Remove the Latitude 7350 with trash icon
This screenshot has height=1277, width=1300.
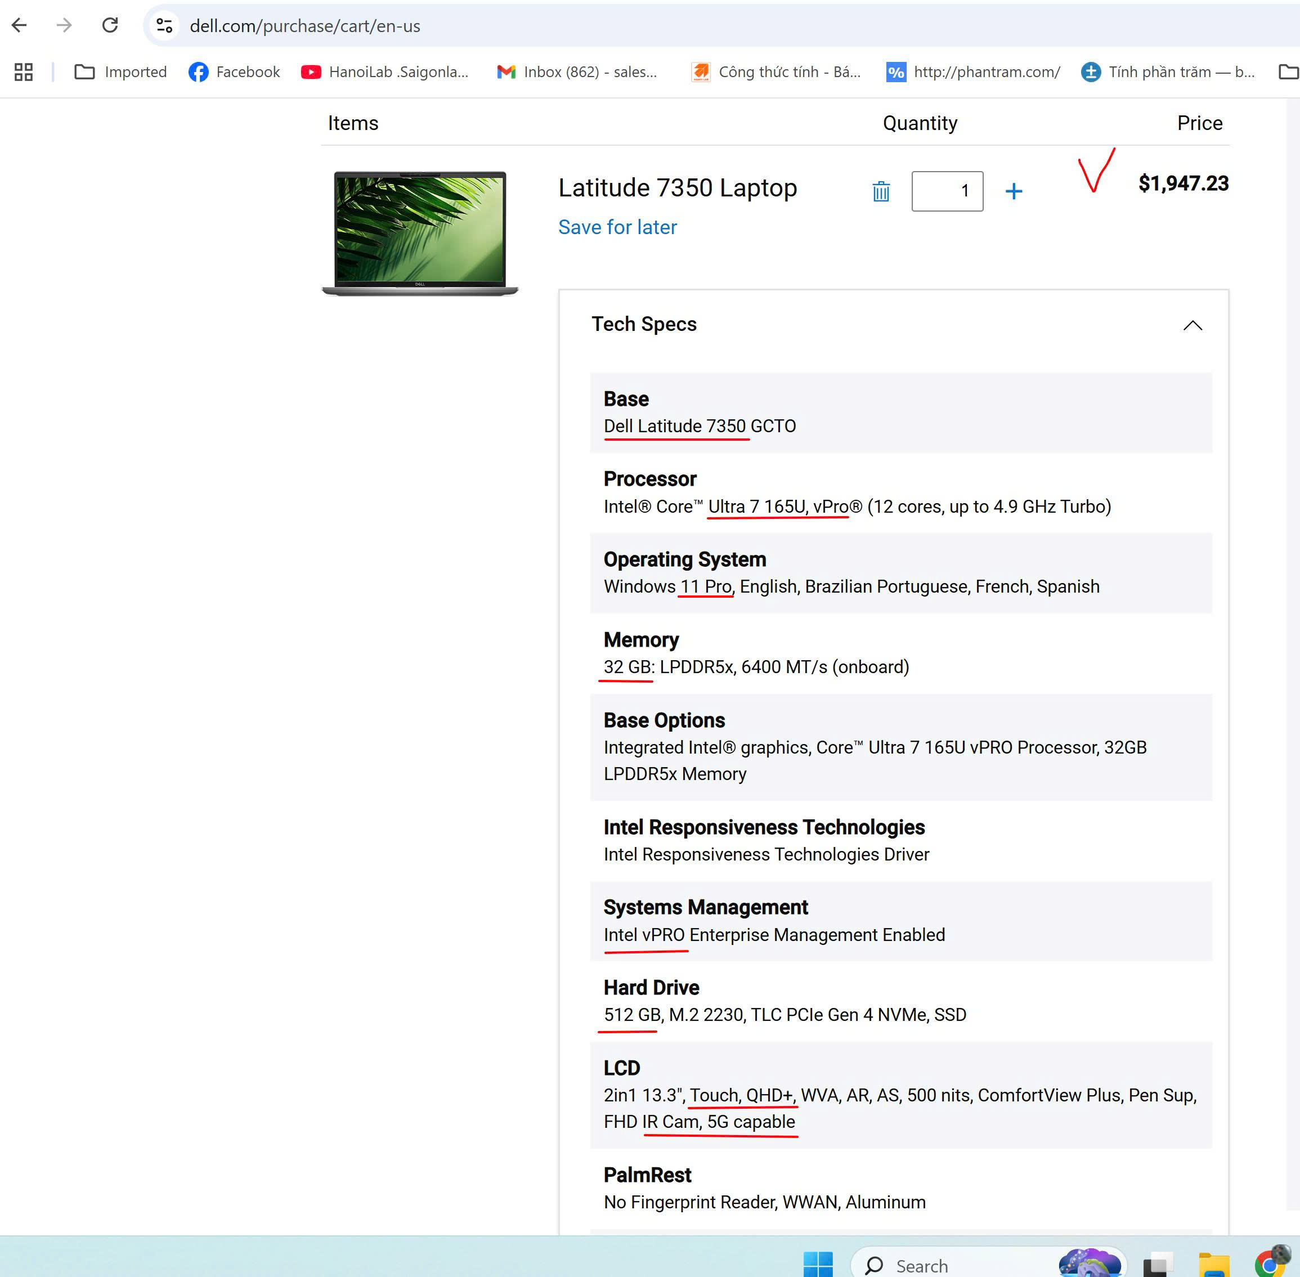tap(881, 192)
